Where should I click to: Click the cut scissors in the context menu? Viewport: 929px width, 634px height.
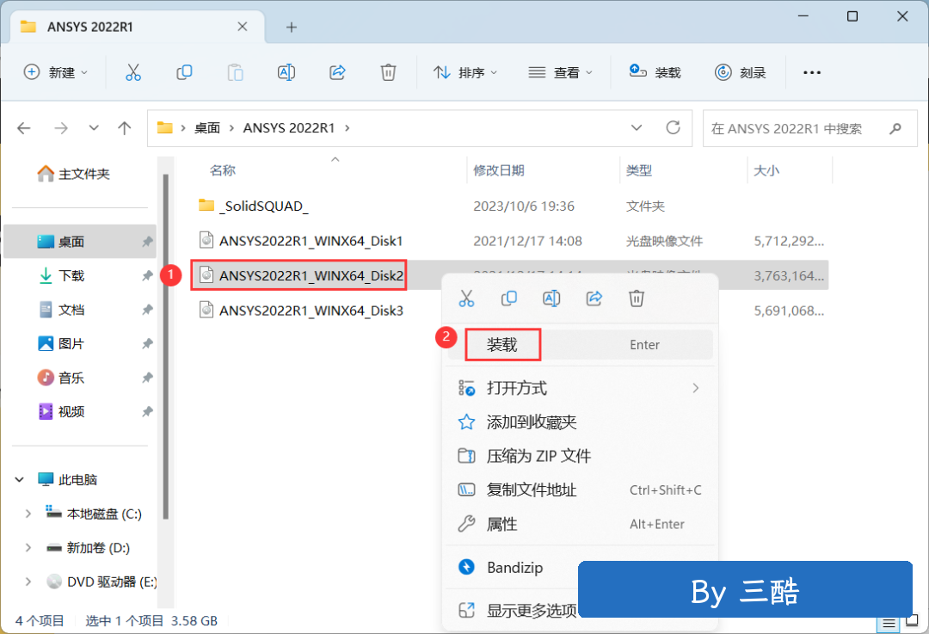coord(466,298)
